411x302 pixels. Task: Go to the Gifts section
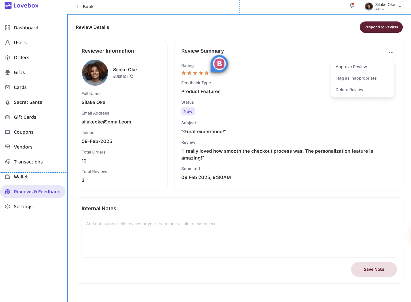(19, 72)
